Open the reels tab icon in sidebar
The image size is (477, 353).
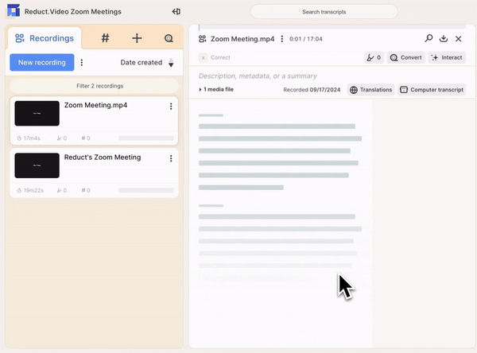point(169,38)
